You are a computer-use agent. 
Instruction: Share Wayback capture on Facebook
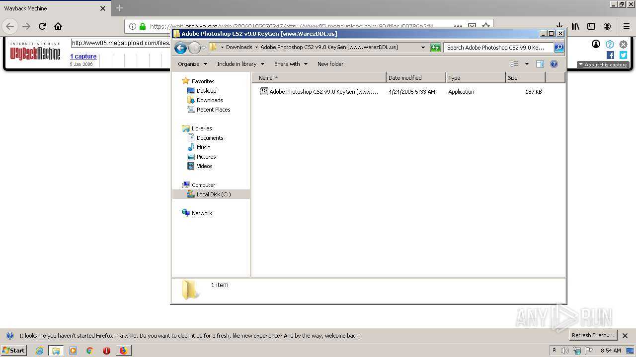coord(610,55)
